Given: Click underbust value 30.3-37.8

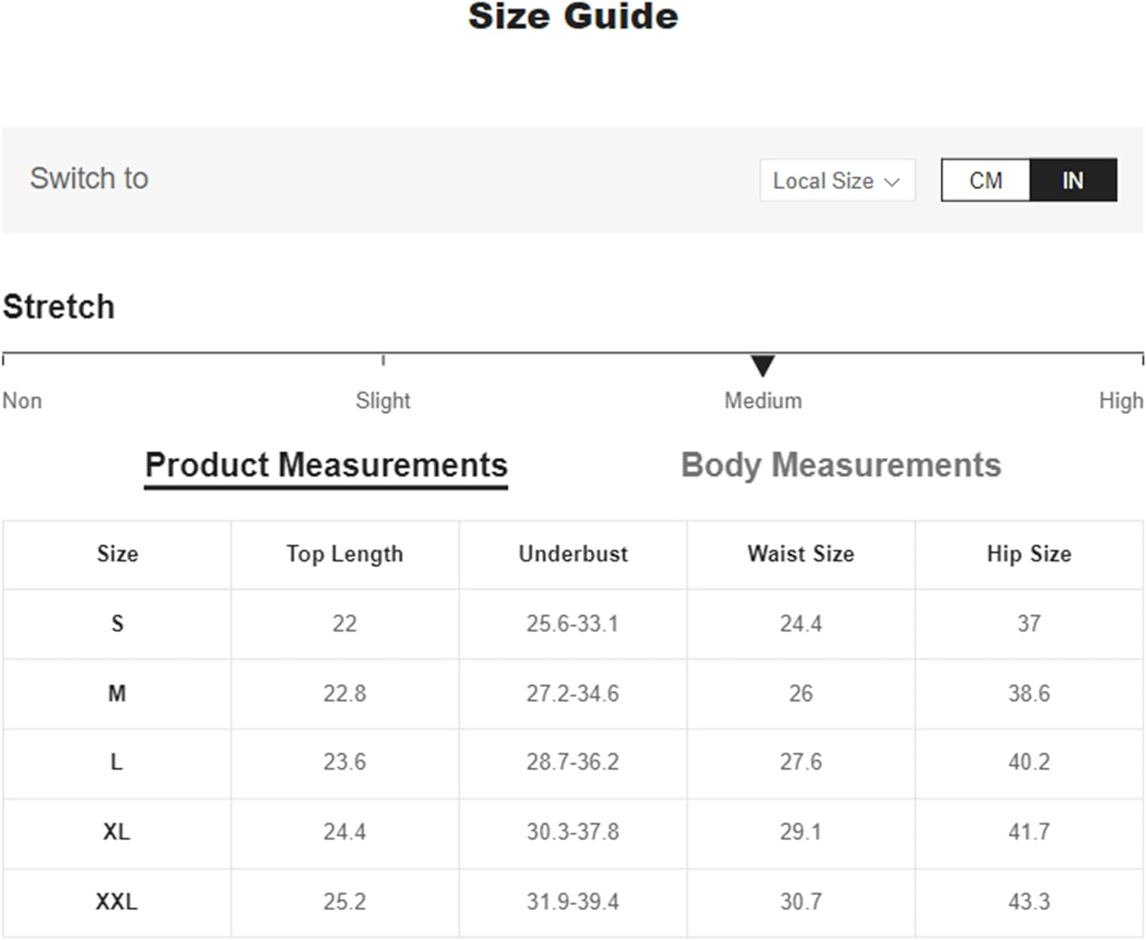Looking at the screenshot, I should (572, 831).
